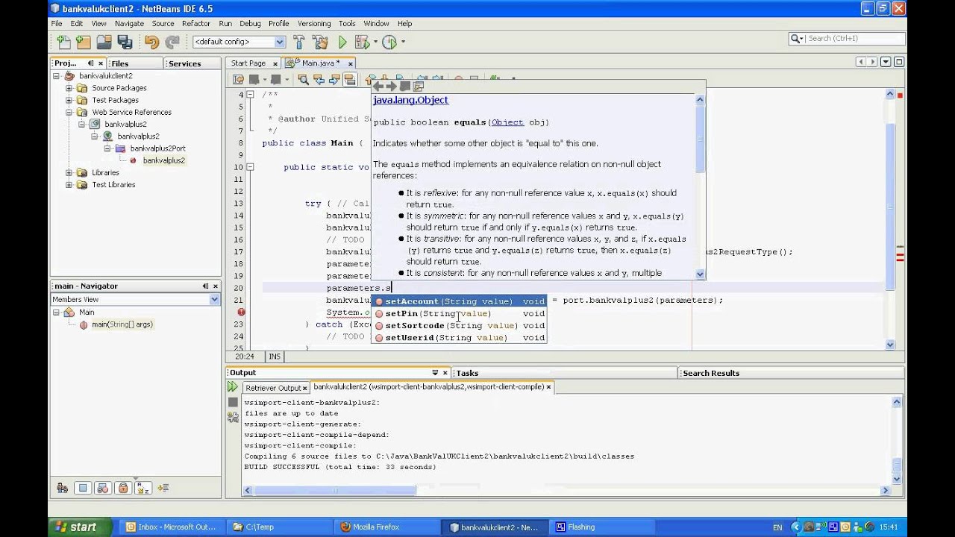This screenshot has height=537, width=955.
Task: Collapse the bankvalukclient2 project root node
Action: click(56, 76)
